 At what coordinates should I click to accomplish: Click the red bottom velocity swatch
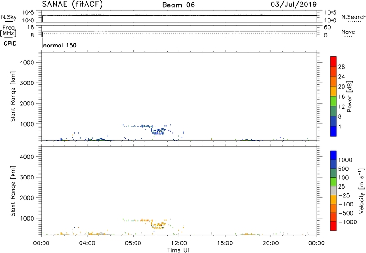(x=334, y=226)
